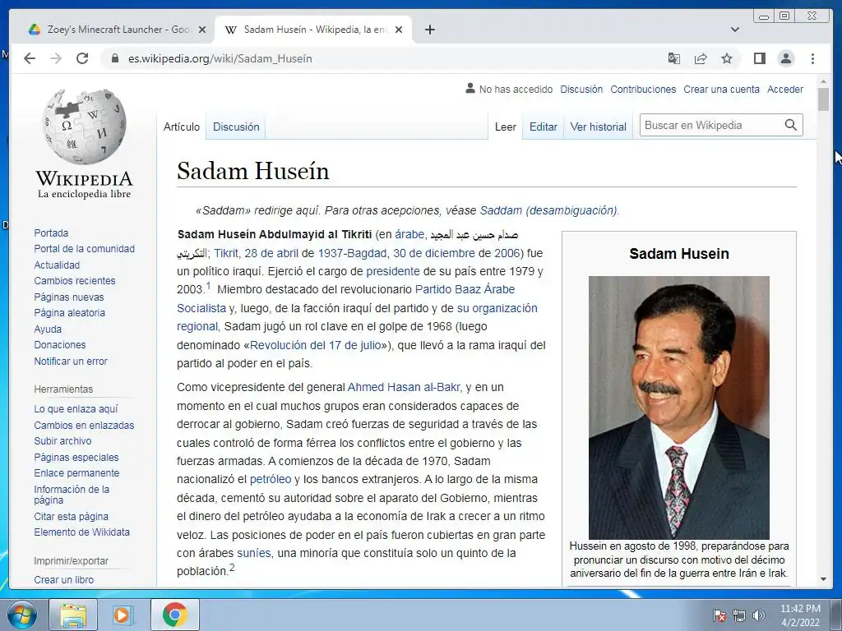Open the Ver historial tab

tap(599, 127)
